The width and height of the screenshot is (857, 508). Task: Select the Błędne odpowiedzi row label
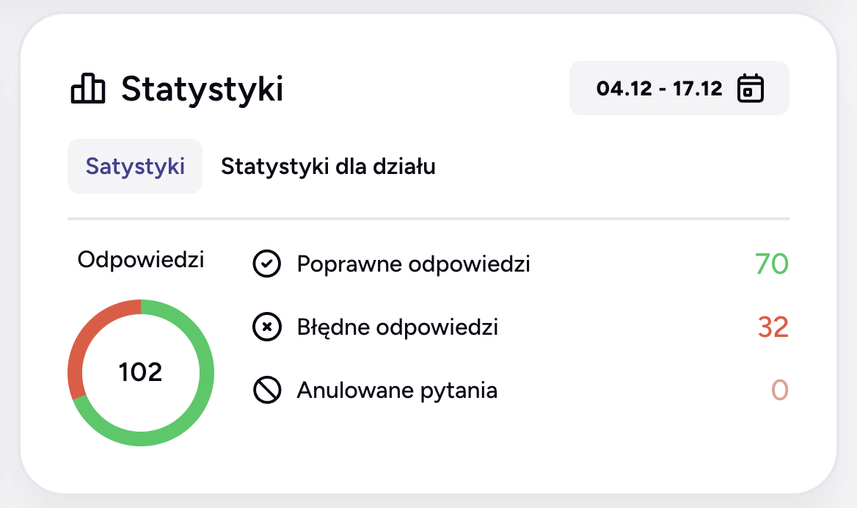click(397, 327)
